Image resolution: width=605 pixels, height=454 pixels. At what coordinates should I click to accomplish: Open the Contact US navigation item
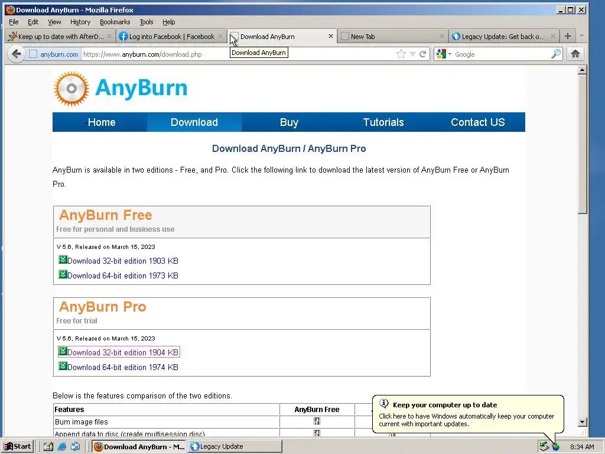click(477, 122)
